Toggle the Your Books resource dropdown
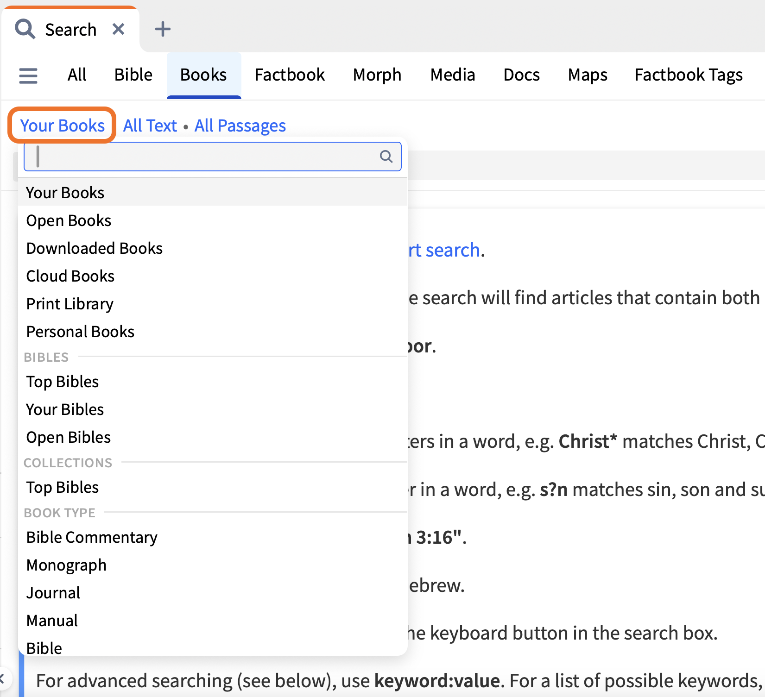The width and height of the screenshot is (765, 697). 62,126
